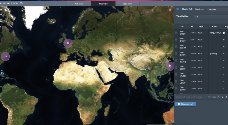
Task: Check the box for aircraft SW-M2177
Action: click(176, 47)
